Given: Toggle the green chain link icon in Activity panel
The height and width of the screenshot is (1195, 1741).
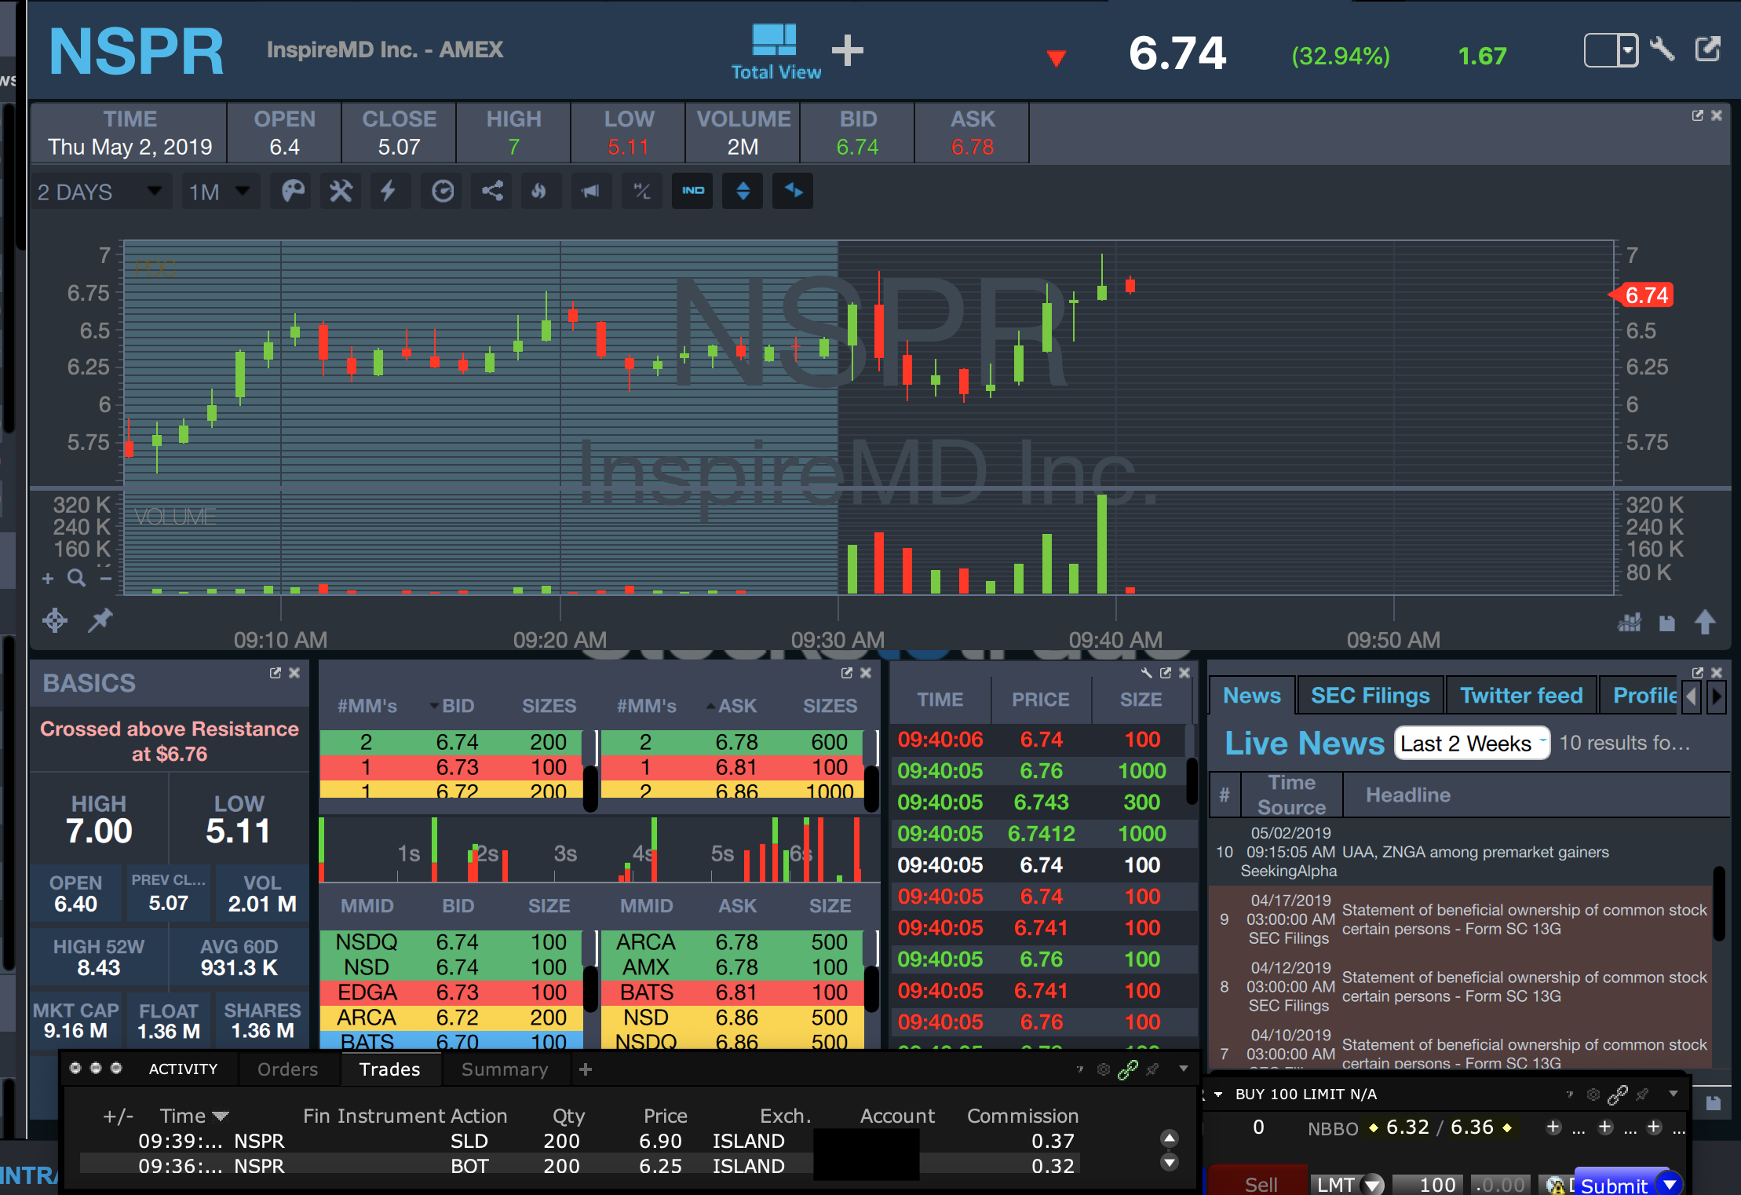Looking at the screenshot, I should point(1128,1069).
